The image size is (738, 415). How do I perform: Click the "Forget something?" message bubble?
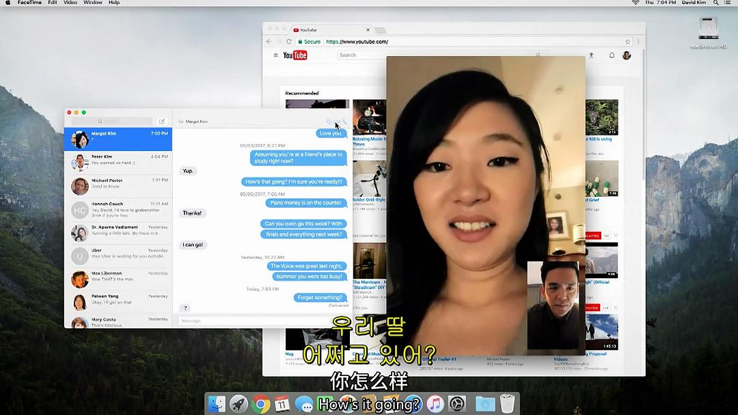click(320, 297)
